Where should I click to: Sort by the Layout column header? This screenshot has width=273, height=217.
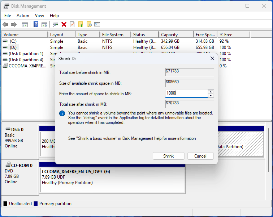(62, 35)
